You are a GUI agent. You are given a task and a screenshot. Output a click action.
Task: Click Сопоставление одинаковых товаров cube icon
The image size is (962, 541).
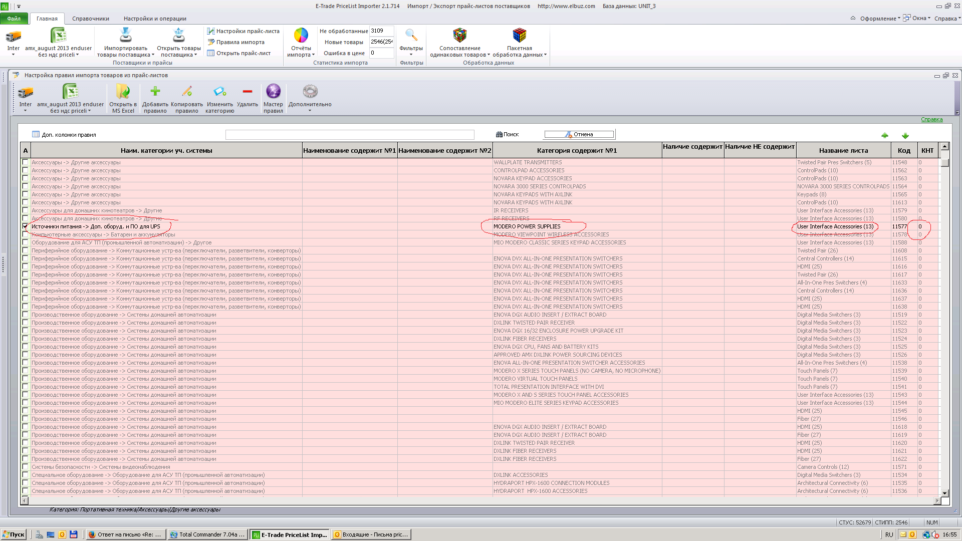(460, 36)
